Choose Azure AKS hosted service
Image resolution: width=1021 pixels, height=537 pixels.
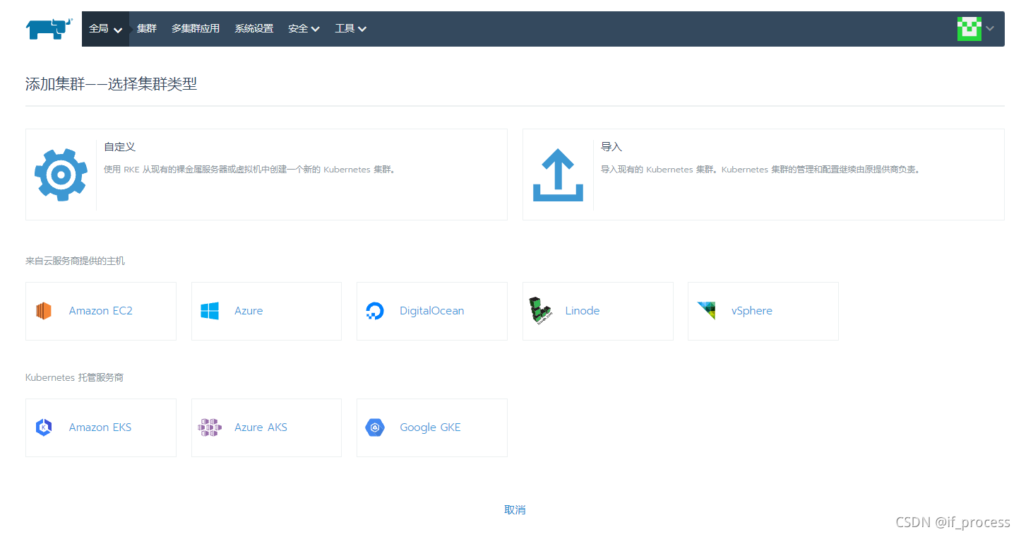pyautogui.click(x=266, y=427)
